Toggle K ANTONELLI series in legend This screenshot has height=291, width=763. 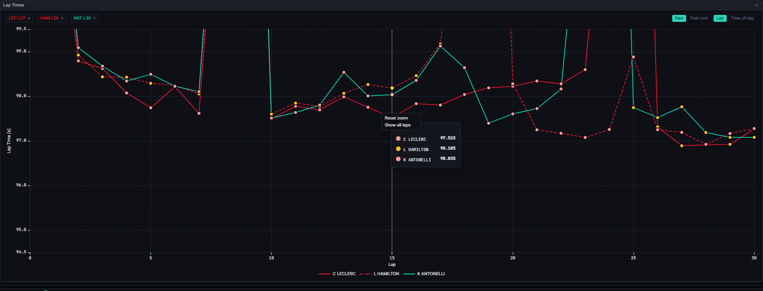click(x=424, y=274)
